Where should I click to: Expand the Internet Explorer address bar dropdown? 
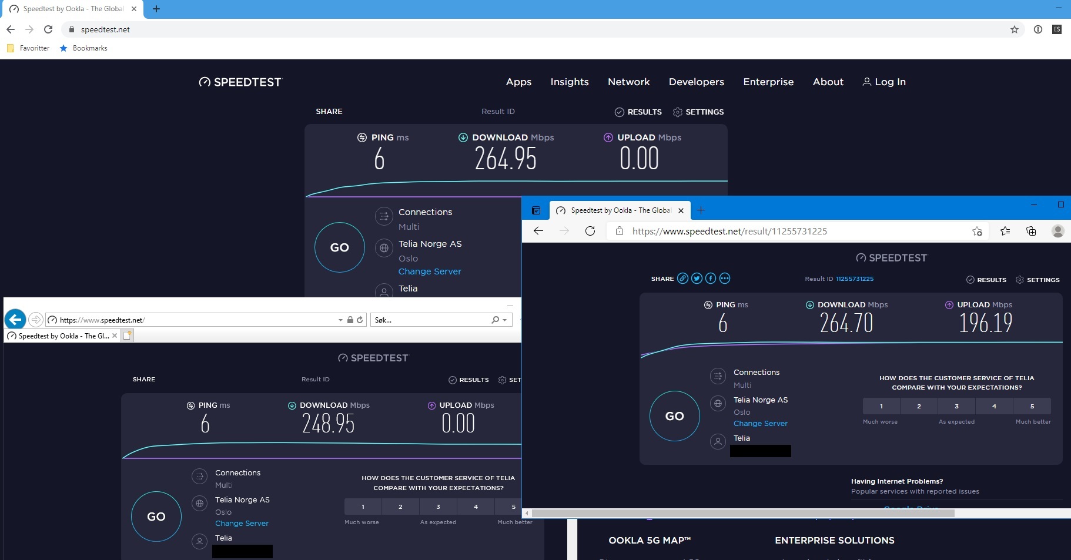(340, 320)
